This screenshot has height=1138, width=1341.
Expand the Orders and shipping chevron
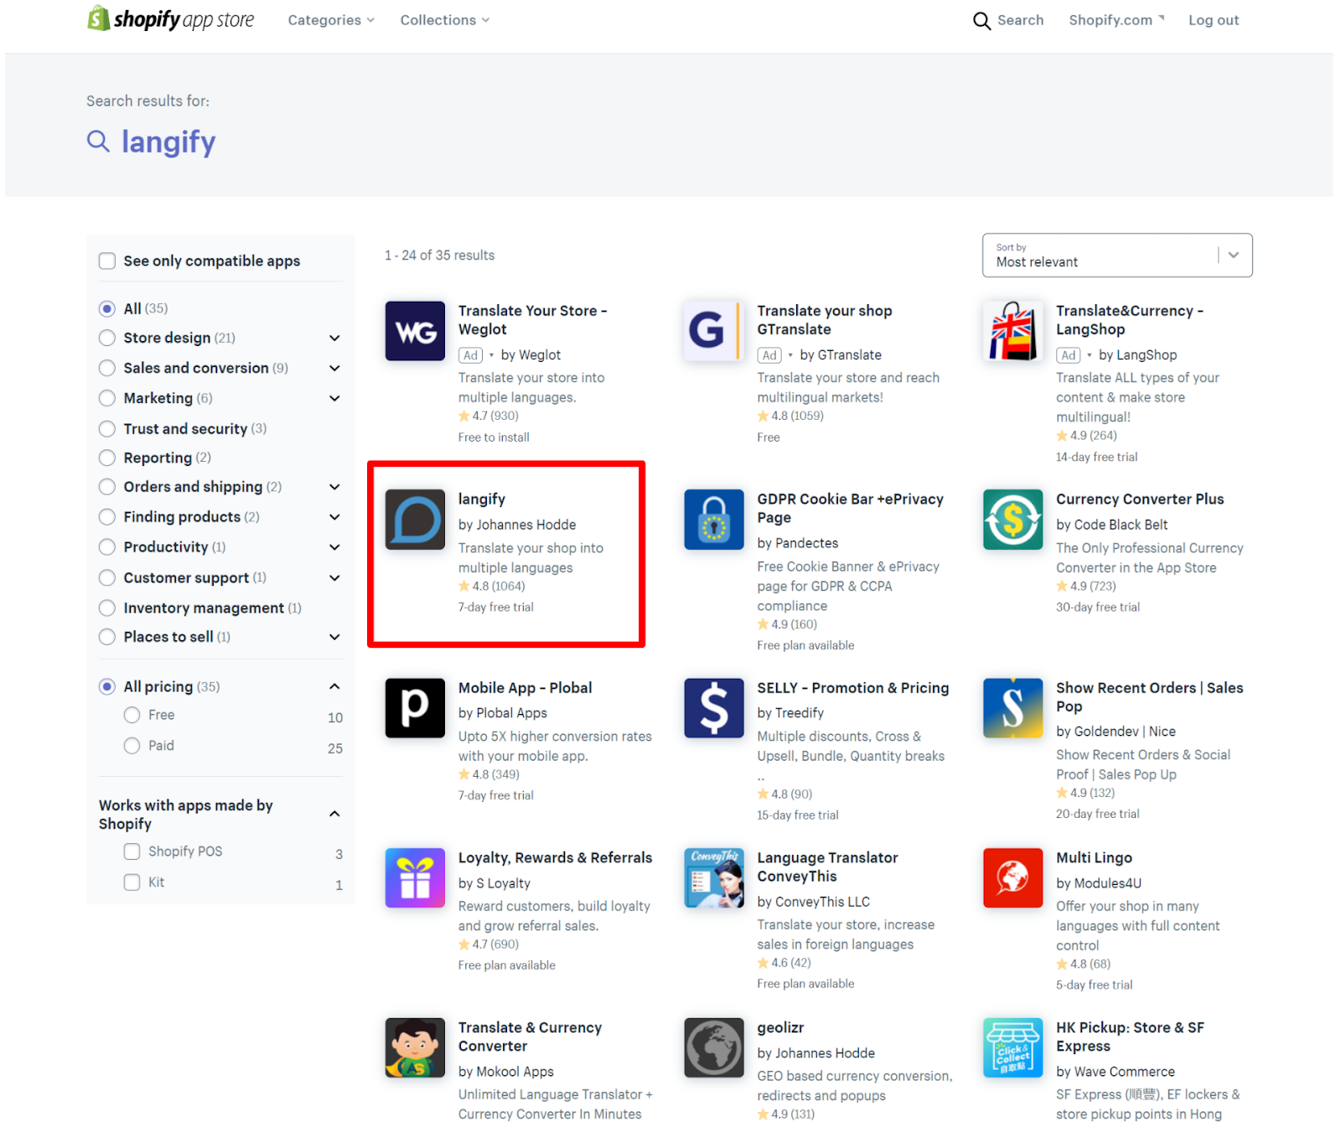[x=334, y=487]
